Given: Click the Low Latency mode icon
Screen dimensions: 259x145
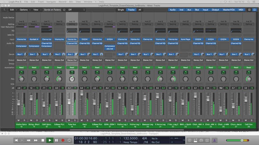Looking at the screenshot, I should (x=201, y=140).
